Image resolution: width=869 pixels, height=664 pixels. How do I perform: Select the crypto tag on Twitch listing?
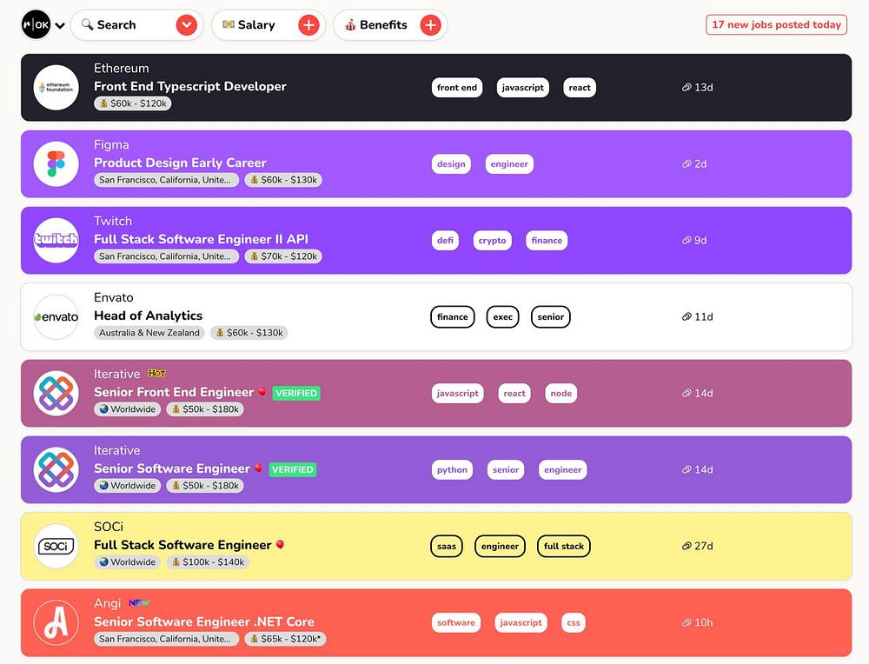coord(492,241)
